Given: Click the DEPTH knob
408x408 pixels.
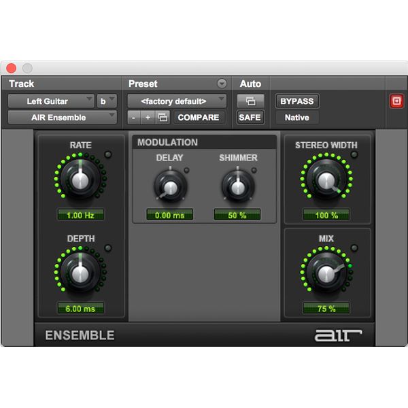Looking at the screenshot, I should (x=80, y=273).
